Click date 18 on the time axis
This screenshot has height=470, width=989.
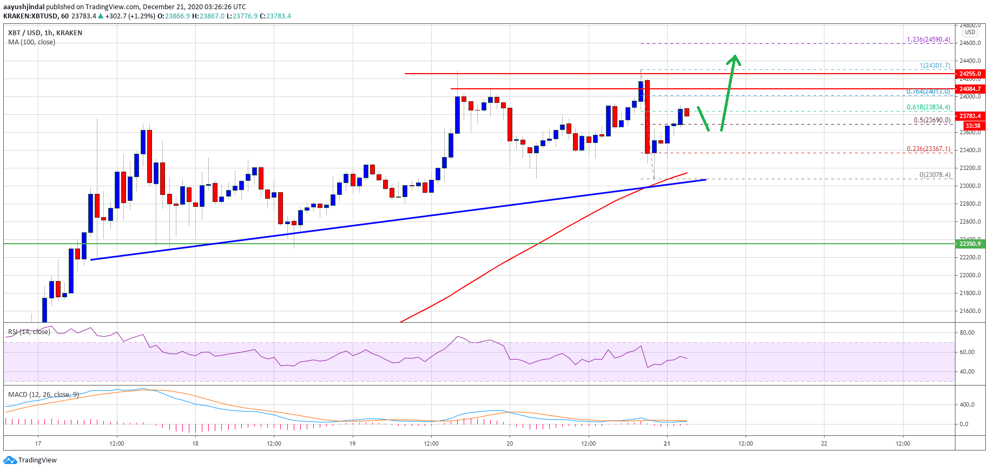(195, 443)
